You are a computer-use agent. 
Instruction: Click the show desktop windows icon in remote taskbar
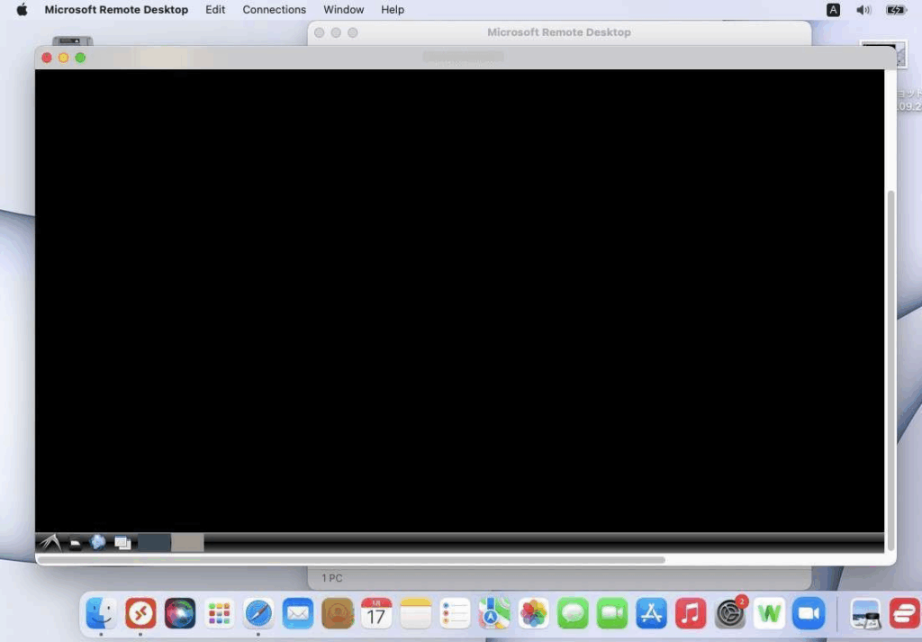tap(122, 542)
